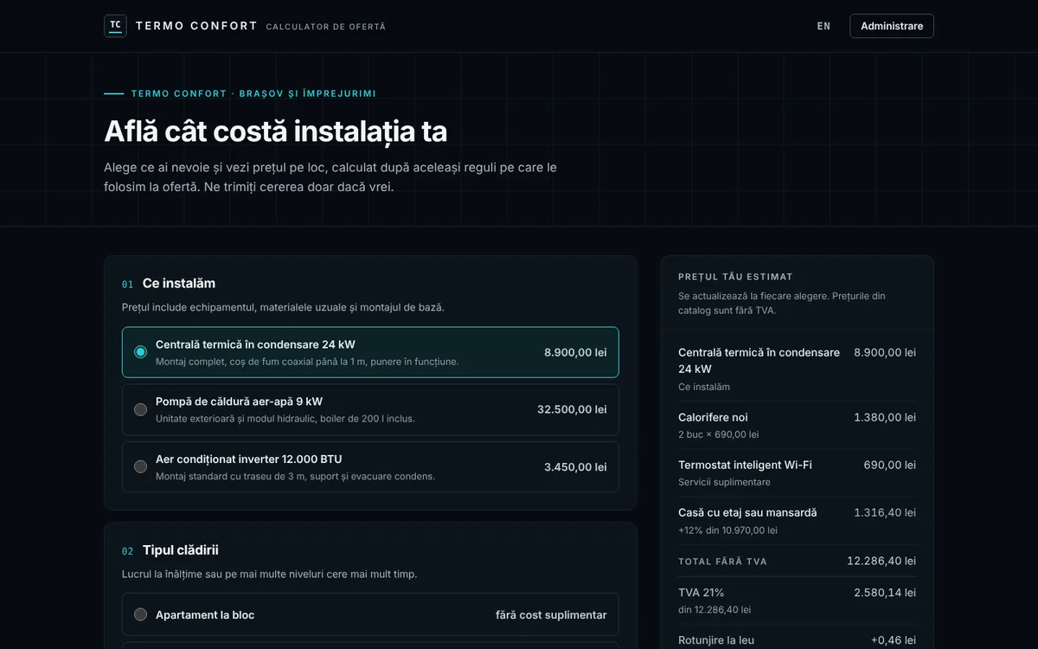Click the 3.450,00 lei option price
The image size is (1038, 649).
point(575,467)
